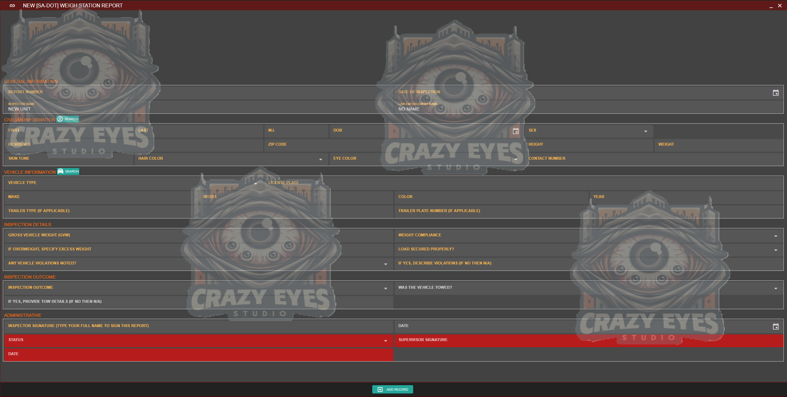Screen dimensions: 787x397
Task: Focus Gross Vehicle Weight field
Action: 199,236
